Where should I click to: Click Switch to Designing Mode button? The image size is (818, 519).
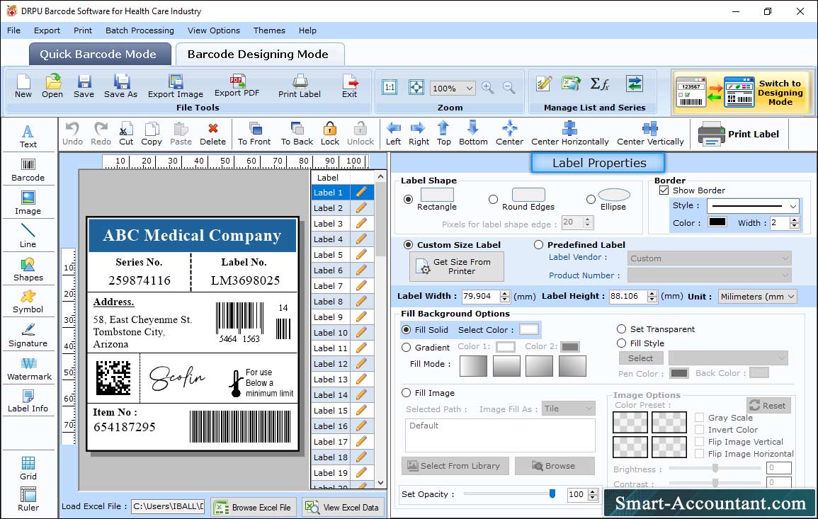[x=742, y=92]
